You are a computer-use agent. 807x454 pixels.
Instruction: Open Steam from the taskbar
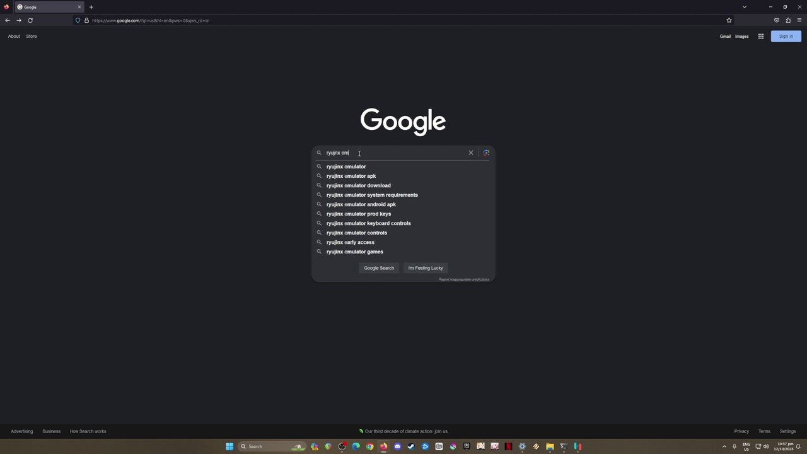pos(412,446)
